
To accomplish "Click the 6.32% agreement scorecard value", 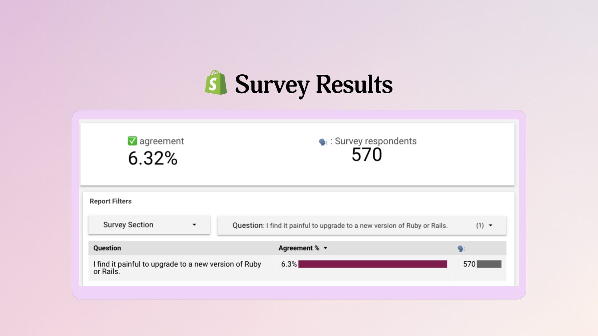I will click(153, 158).
